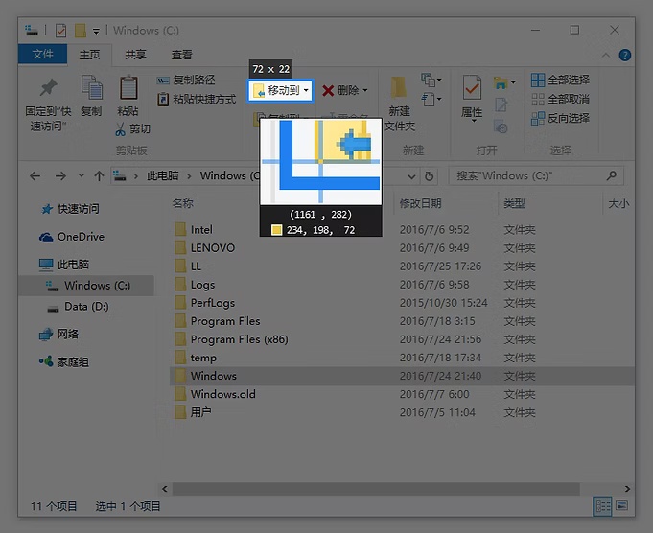The height and width of the screenshot is (533, 653).
Task: Click the 剪切 (Cut) scissors icon
Action: 121,128
